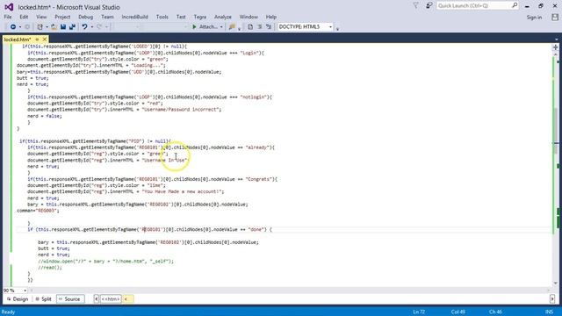Click the right scroll arrow of the tag navigator
Screen dimensions: 562x316
tap(552, 299)
